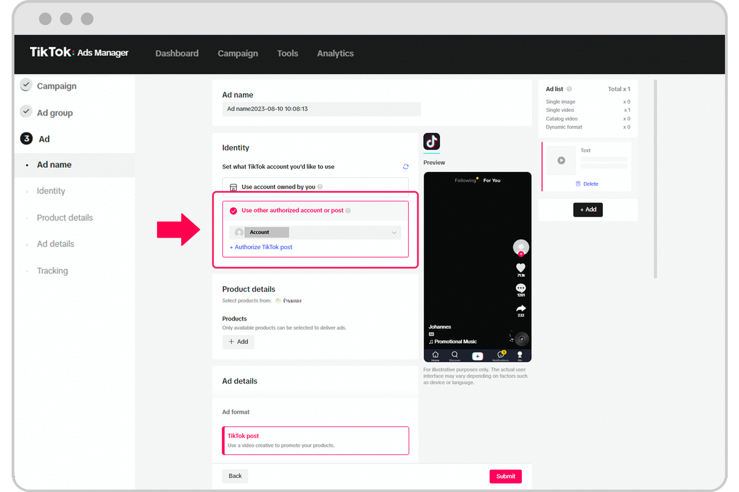Viewport: 739px width, 492px height.
Task: Delete the ad in the Ad list
Action: click(x=587, y=184)
